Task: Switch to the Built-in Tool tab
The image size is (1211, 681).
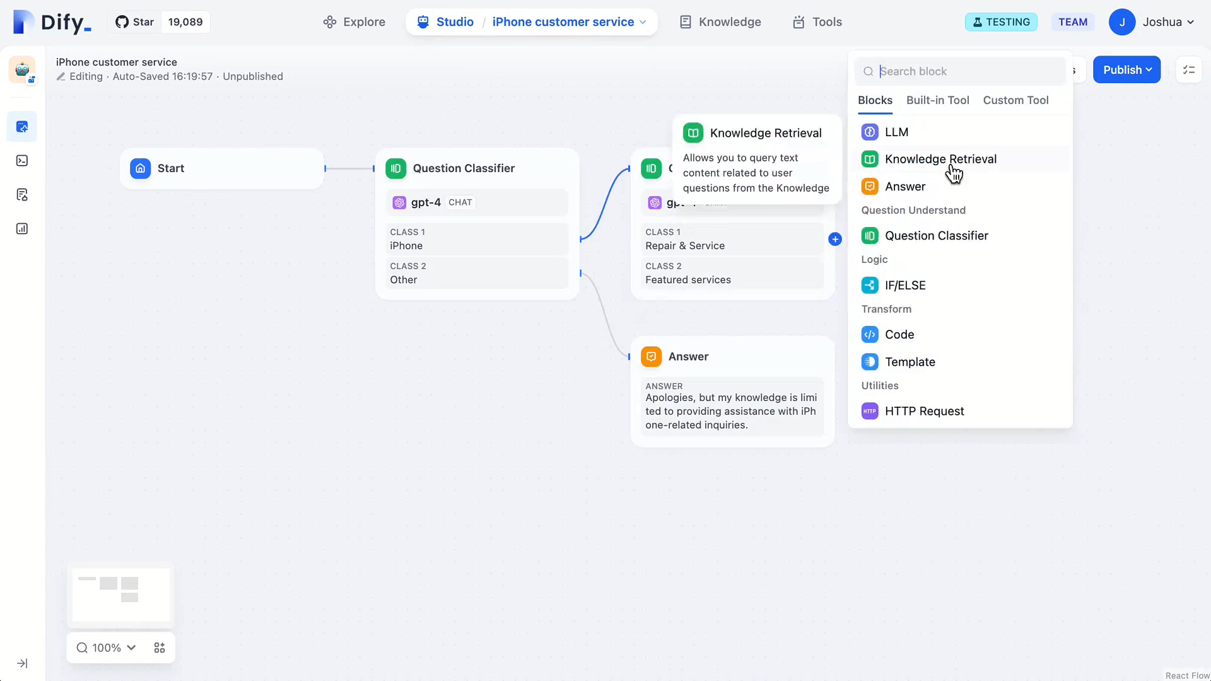Action: pyautogui.click(x=937, y=100)
